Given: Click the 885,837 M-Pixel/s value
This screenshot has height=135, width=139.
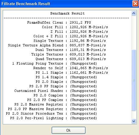Looking at the screenshot, I should click(x=88, y=45).
